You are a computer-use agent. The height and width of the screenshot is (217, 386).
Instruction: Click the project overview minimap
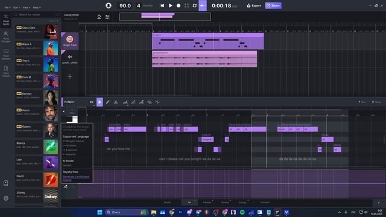(x=165, y=17)
